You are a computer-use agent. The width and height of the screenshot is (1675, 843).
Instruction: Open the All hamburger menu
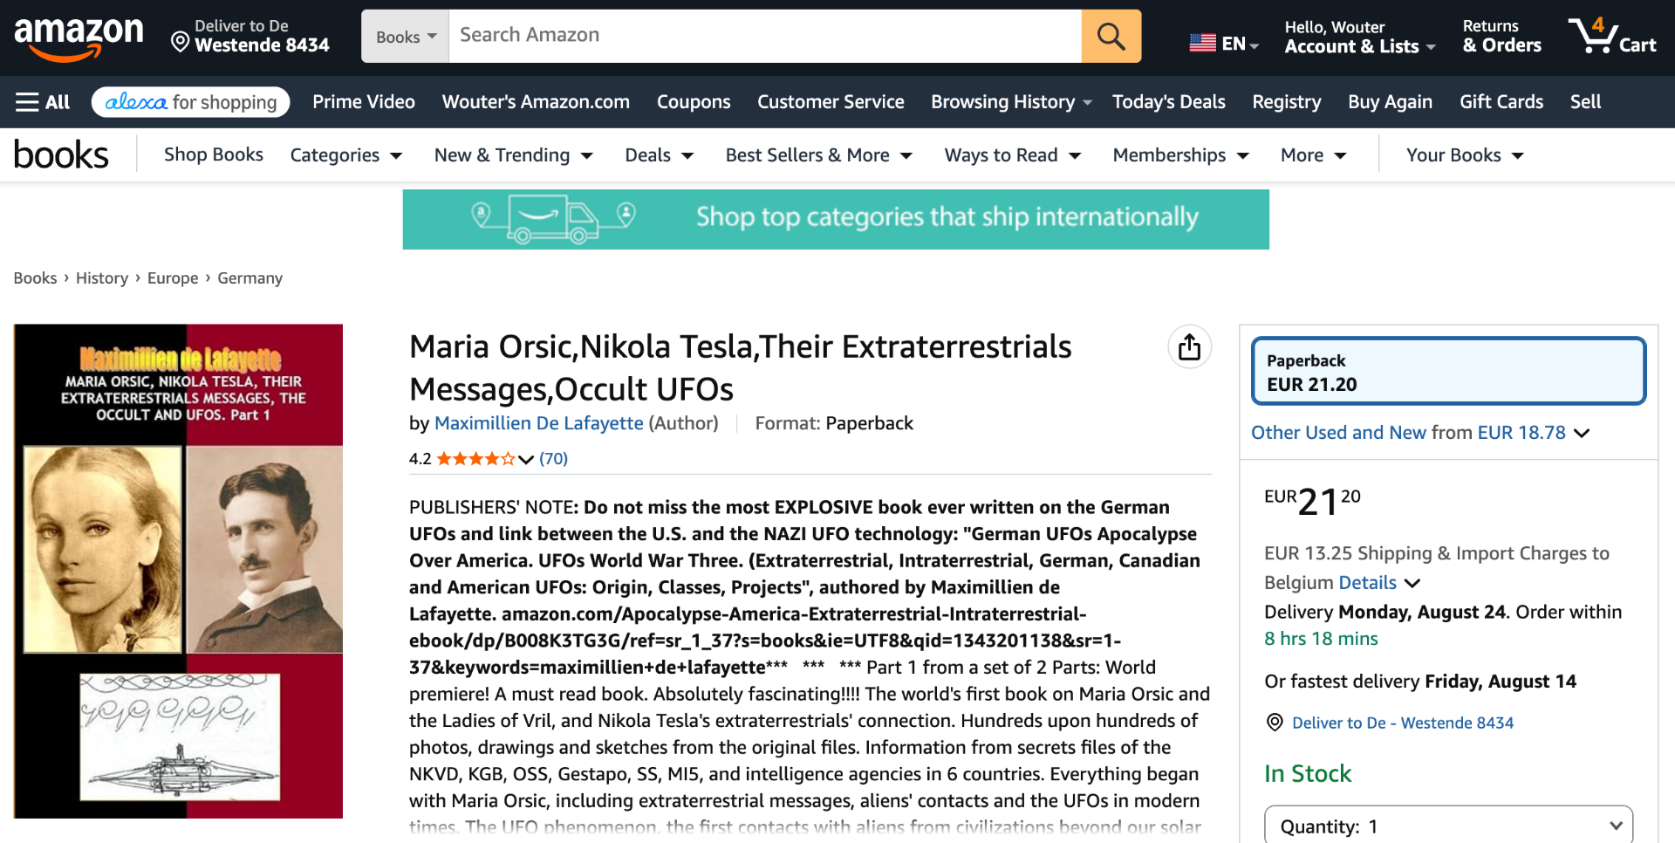[x=43, y=102]
